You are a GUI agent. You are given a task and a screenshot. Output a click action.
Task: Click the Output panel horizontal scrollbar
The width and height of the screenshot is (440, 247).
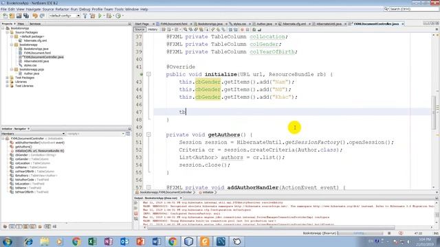click(271, 227)
